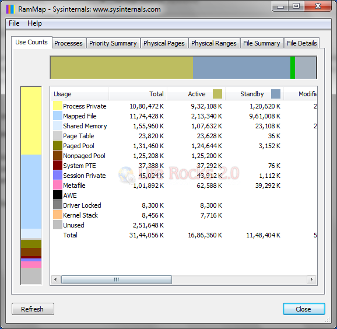Click the horizontal scrollbar right arrow
This screenshot has width=337, height=329.
311,279
